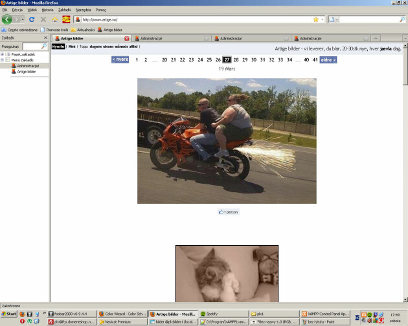Click the Stop loading X icon
Image resolution: width=408 pixels, height=326 pixels.
click(x=43, y=19)
